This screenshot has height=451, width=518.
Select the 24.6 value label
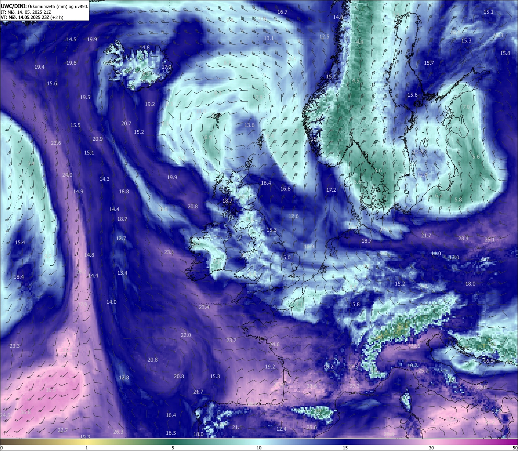tap(274, 344)
